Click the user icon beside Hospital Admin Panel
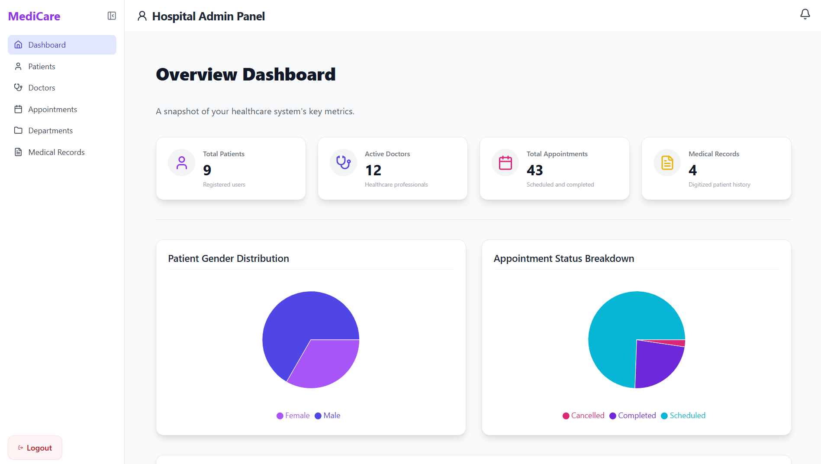The image size is (821, 464). tap(142, 16)
